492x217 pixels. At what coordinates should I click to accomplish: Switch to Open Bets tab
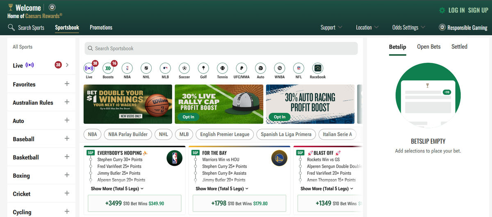429,47
